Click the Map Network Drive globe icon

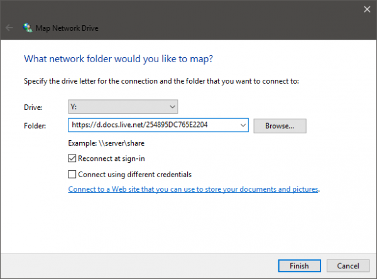(28, 28)
